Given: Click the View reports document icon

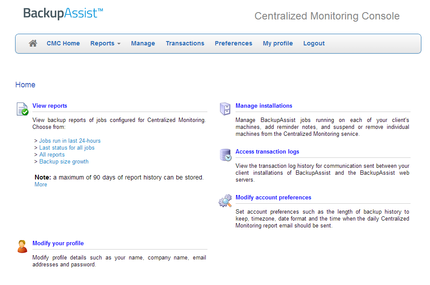Looking at the screenshot, I should (x=22, y=109).
